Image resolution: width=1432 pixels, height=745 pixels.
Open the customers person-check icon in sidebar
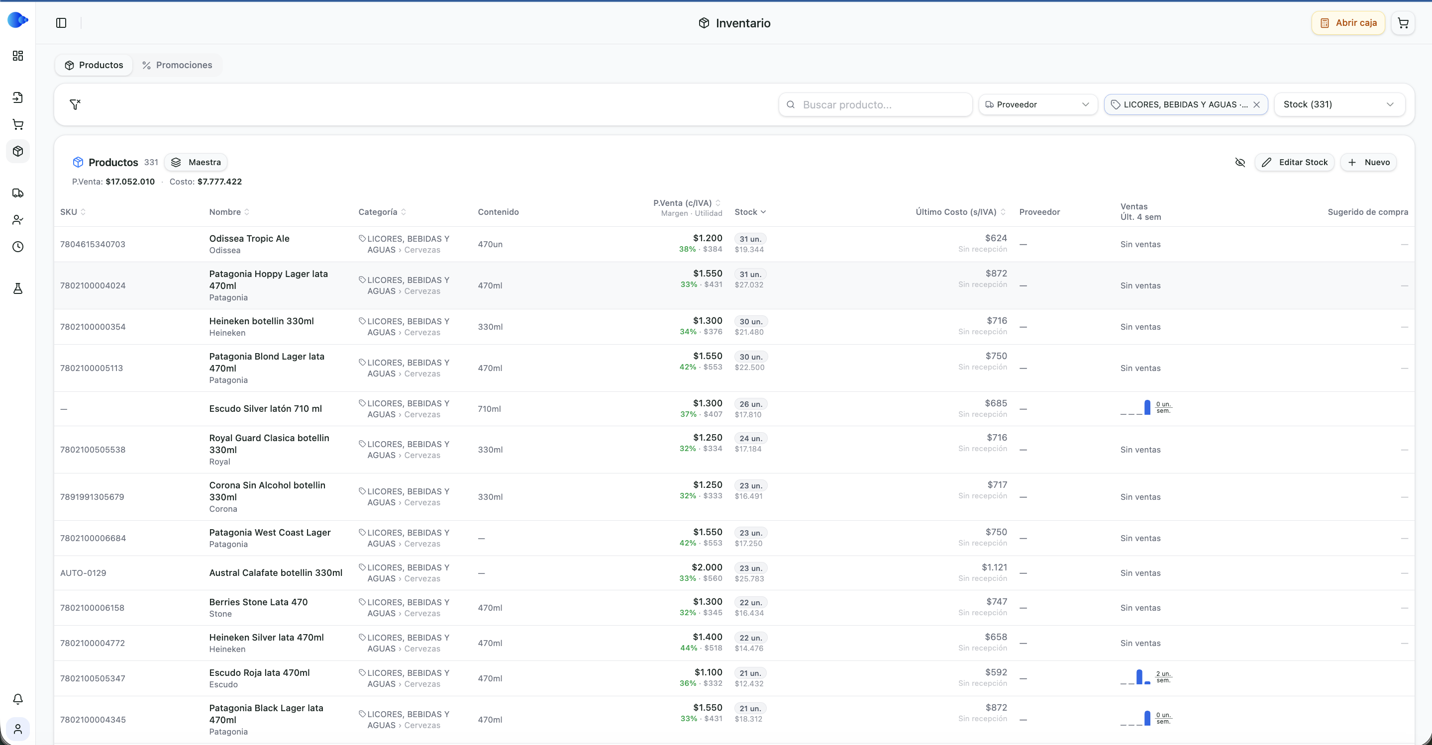click(18, 220)
